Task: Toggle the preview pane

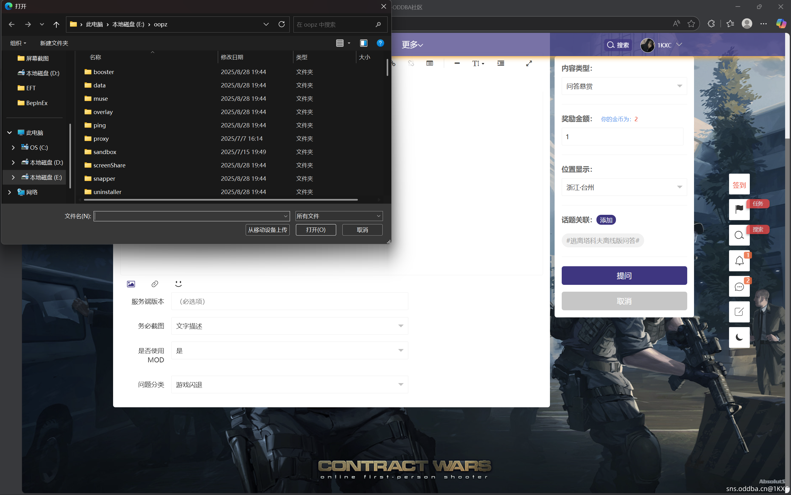Action: pyautogui.click(x=364, y=43)
